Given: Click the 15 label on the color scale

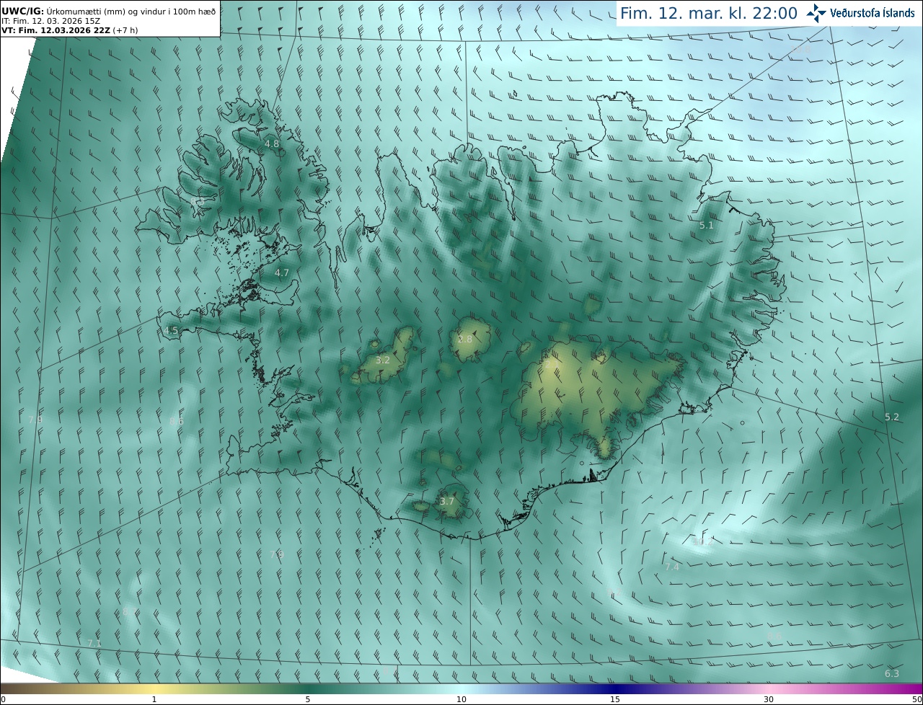Looking at the screenshot, I should [x=615, y=699].
